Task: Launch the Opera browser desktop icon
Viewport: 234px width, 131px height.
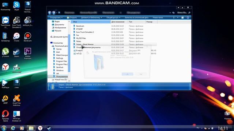Action: [x=5, y=116]
